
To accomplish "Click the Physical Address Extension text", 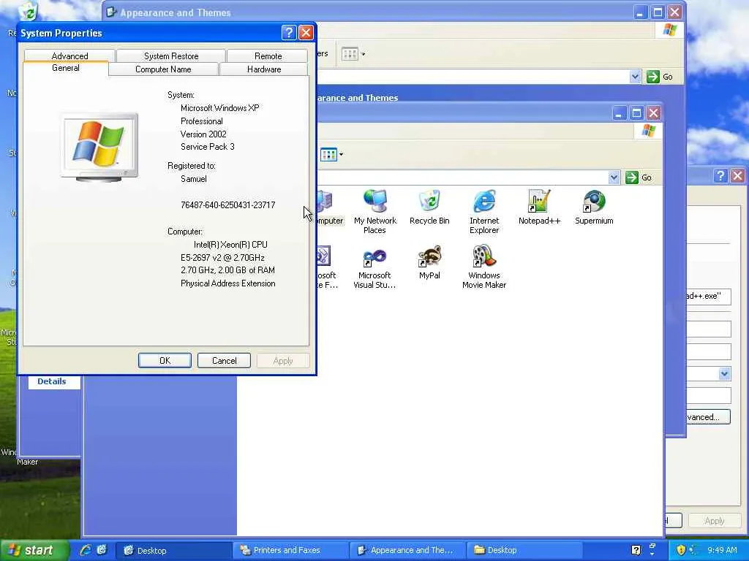I will (x=228, y=283).
